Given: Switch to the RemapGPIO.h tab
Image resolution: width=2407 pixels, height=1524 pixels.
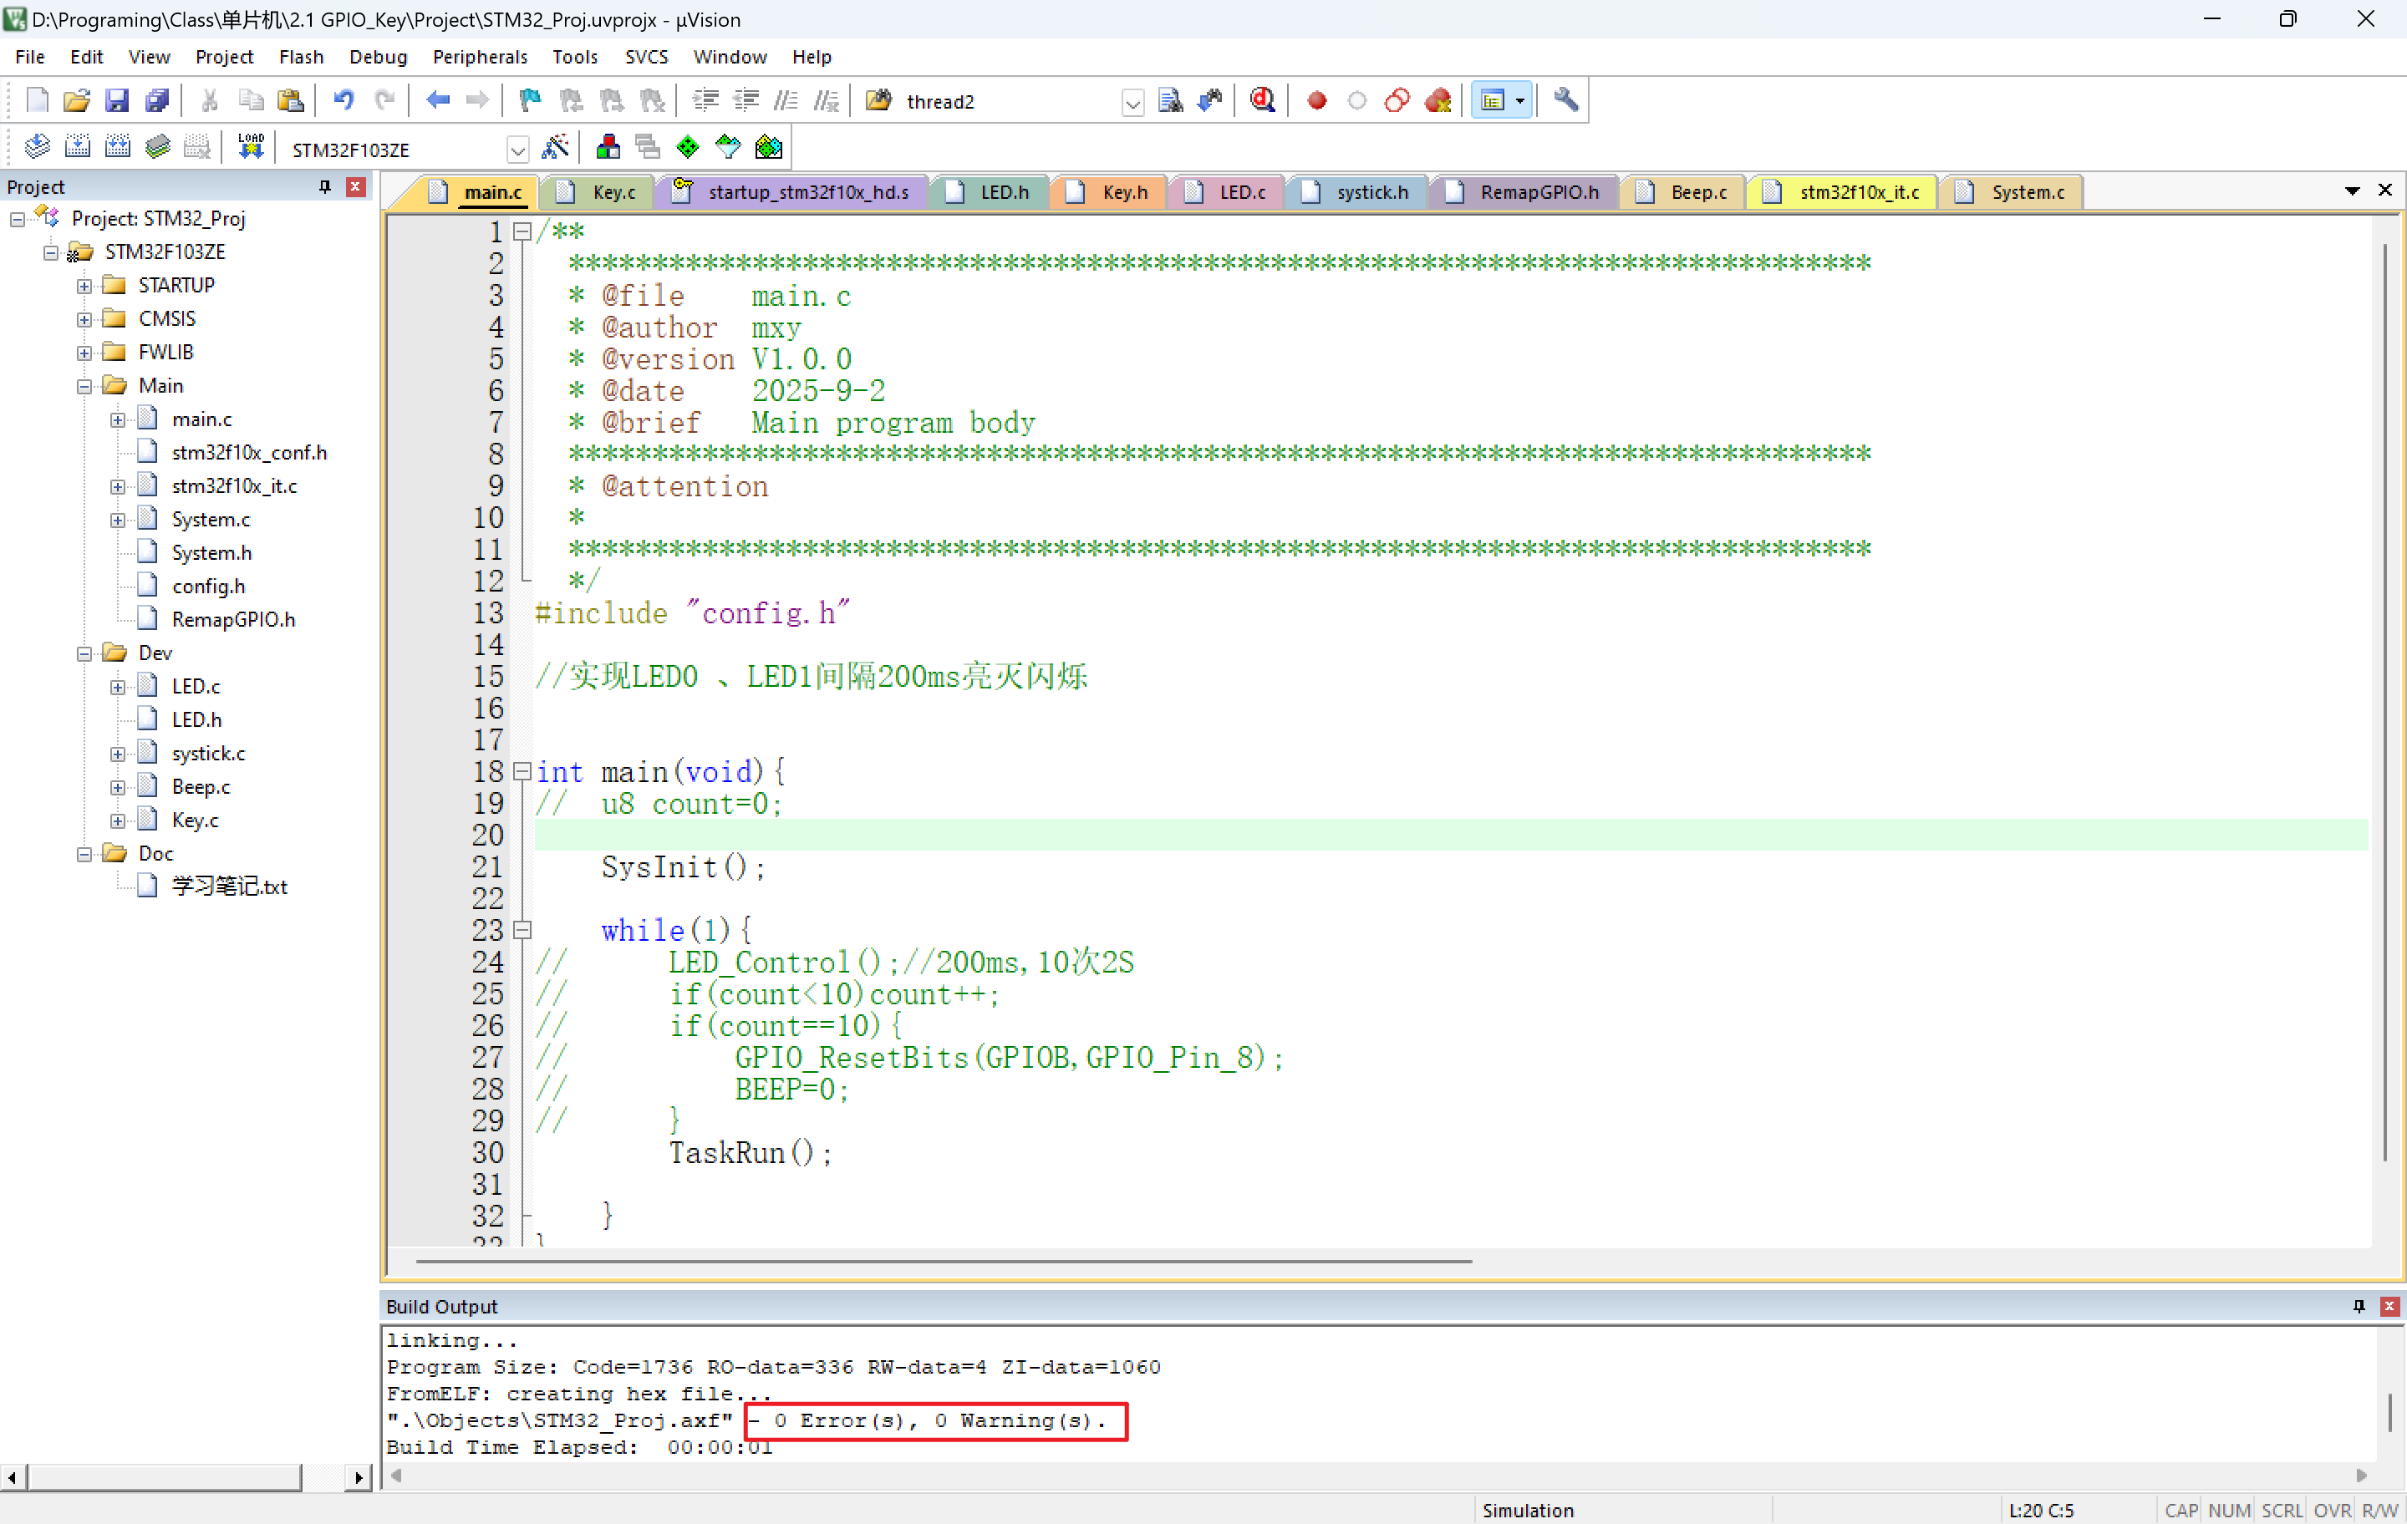Looking at the screenshot, I should click(x=1524, y=192).
